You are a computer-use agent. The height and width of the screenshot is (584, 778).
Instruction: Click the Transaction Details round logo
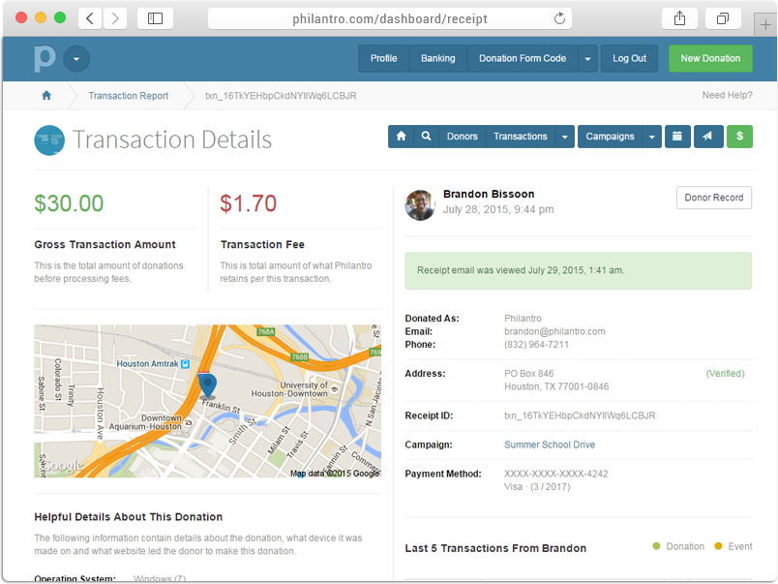click(x=49, y=140)
